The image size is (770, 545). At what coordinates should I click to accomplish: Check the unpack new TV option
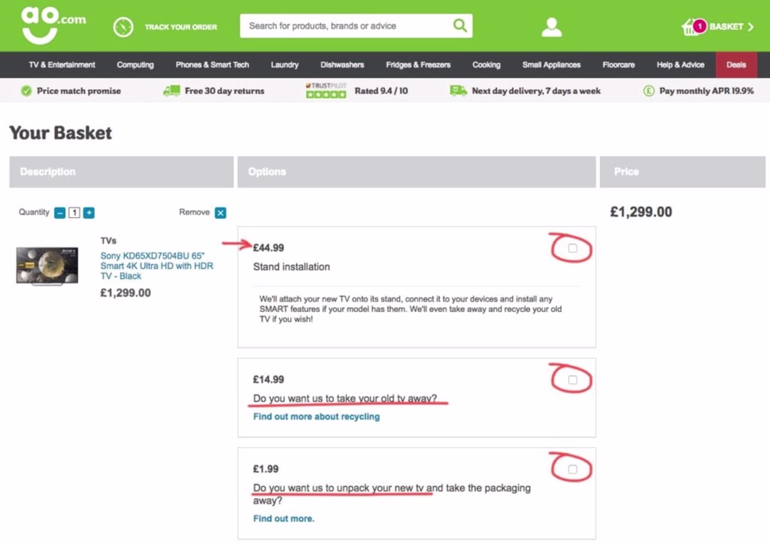coord(572,469)
